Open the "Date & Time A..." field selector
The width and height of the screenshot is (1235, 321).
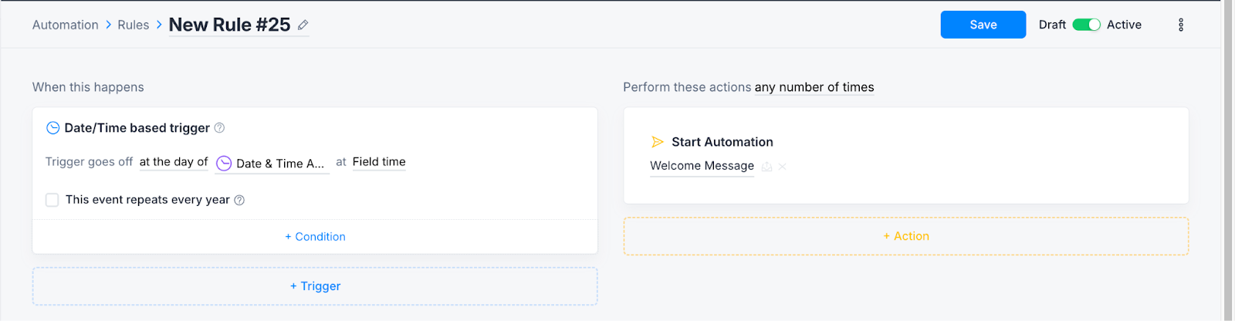point(272,164)
